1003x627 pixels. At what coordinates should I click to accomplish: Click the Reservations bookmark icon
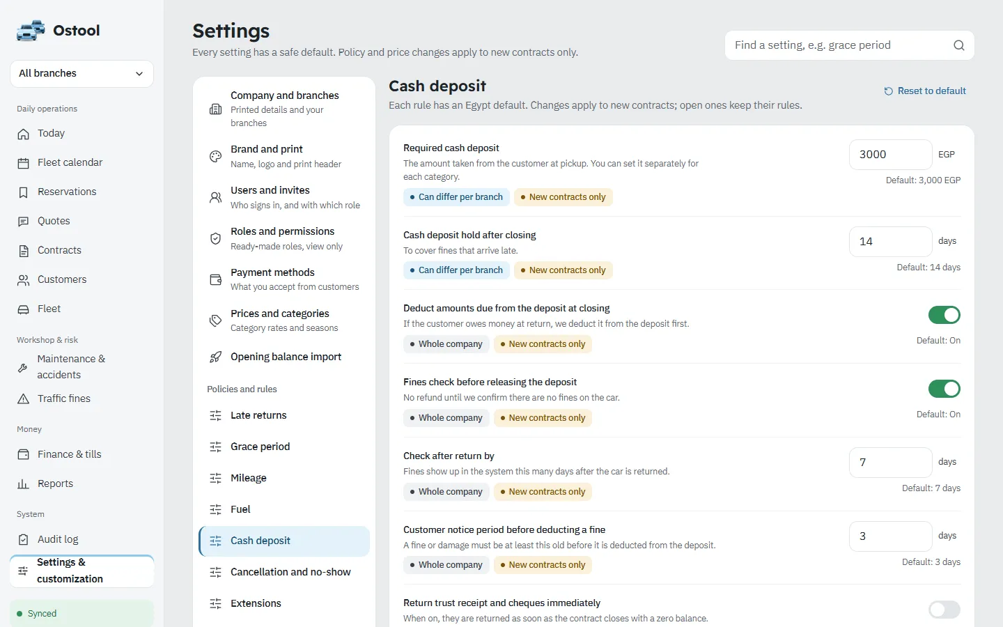[x=24, y=192]
